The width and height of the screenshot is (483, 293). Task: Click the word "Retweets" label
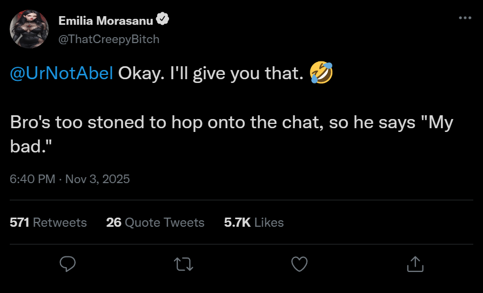(60, 222)
